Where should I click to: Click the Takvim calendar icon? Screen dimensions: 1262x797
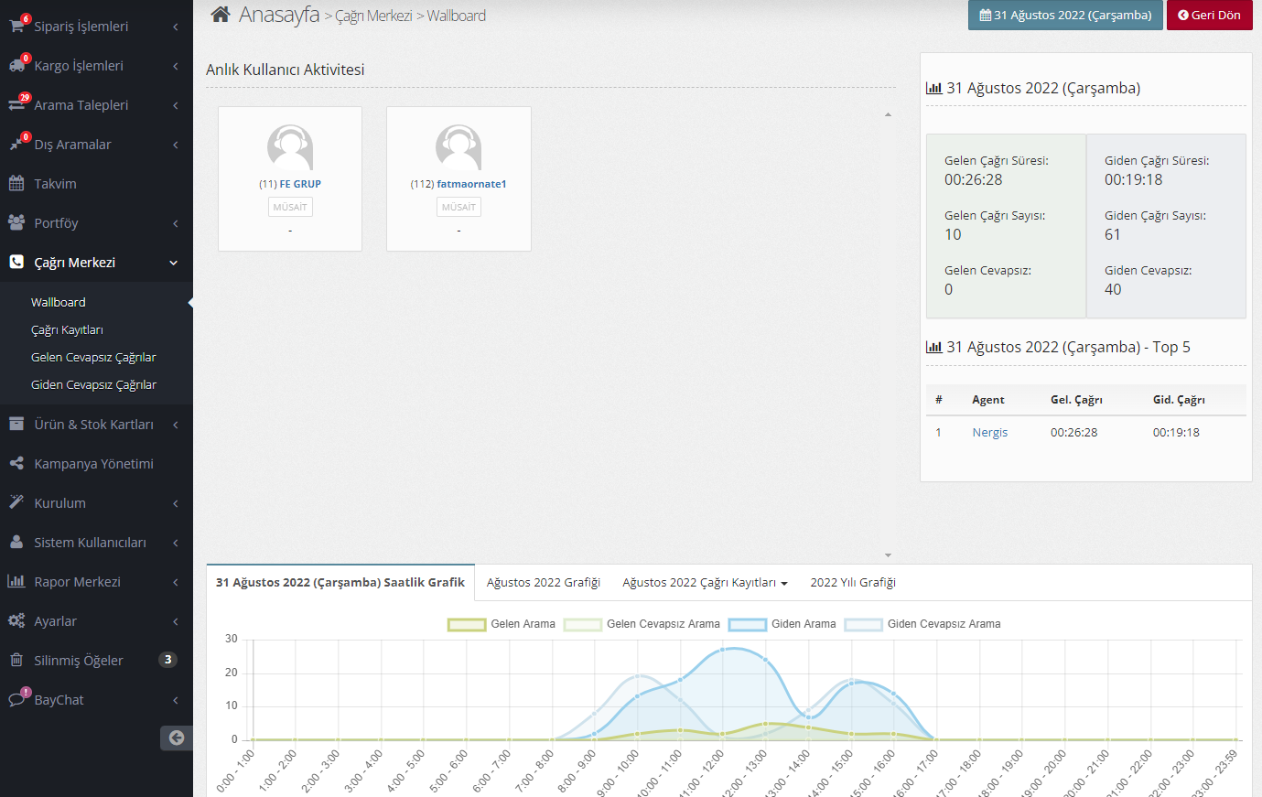[16, 184]
